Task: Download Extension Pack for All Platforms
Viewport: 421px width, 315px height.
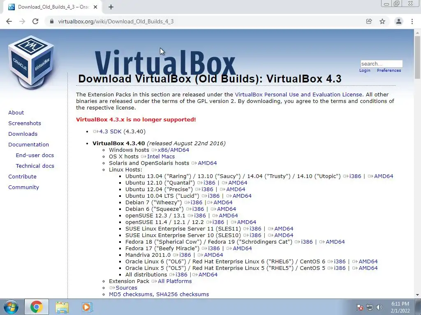Action: pyautogui.click(x=175, y=281)
